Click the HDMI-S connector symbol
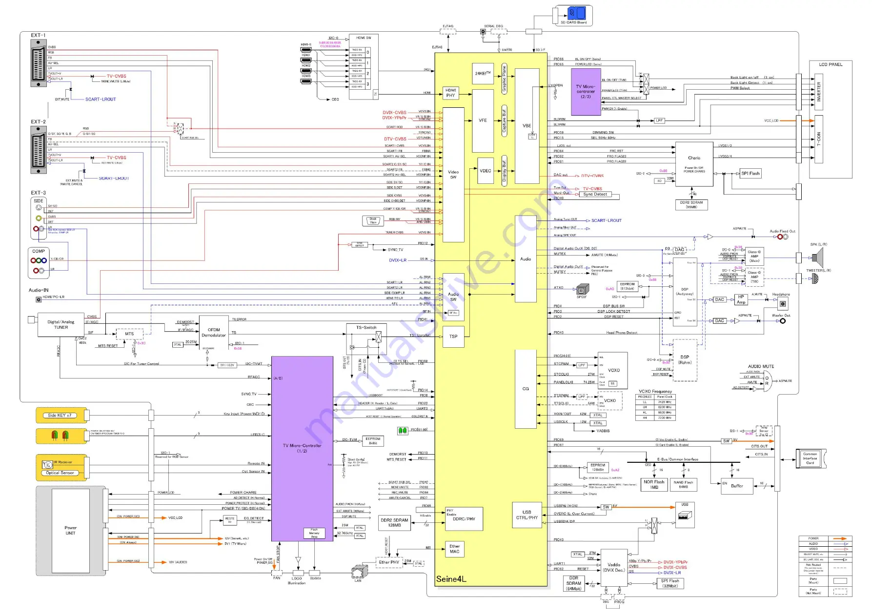Image resolution: width=872 pixels, height=616 pixels. pos(306,50)
